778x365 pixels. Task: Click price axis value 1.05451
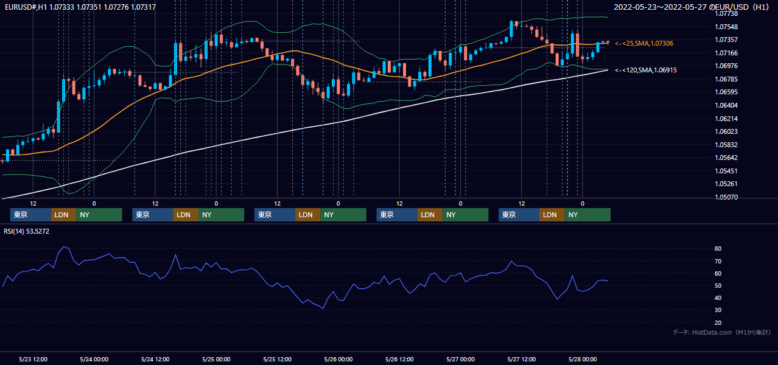(x=726, y=171)
